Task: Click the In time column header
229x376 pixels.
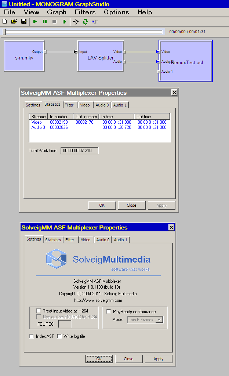Action: pos(116,116)
